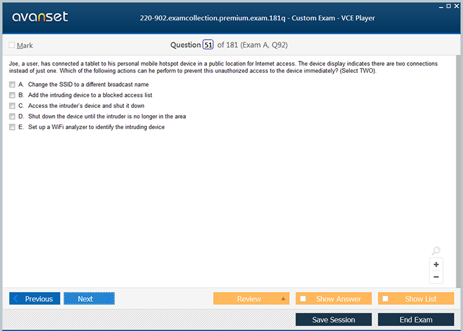Image resolution: width=463 pixels, height=331 pixels.
Task: Choose answer C about the intruder's device
Action: click(x=12, y=106)
